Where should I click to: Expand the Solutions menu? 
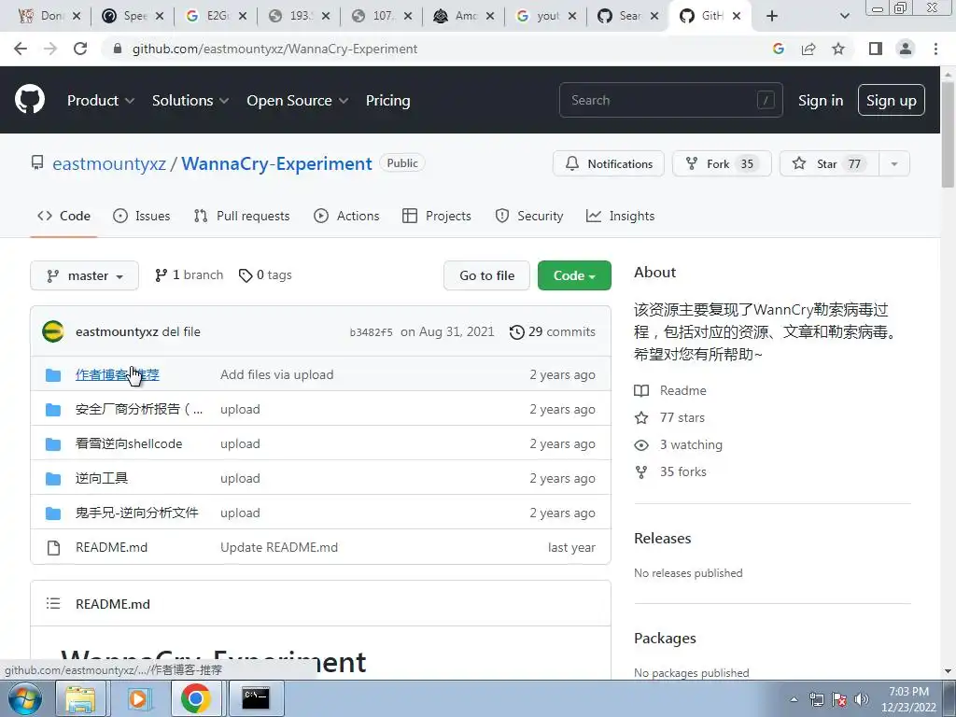tap(190, 100)
